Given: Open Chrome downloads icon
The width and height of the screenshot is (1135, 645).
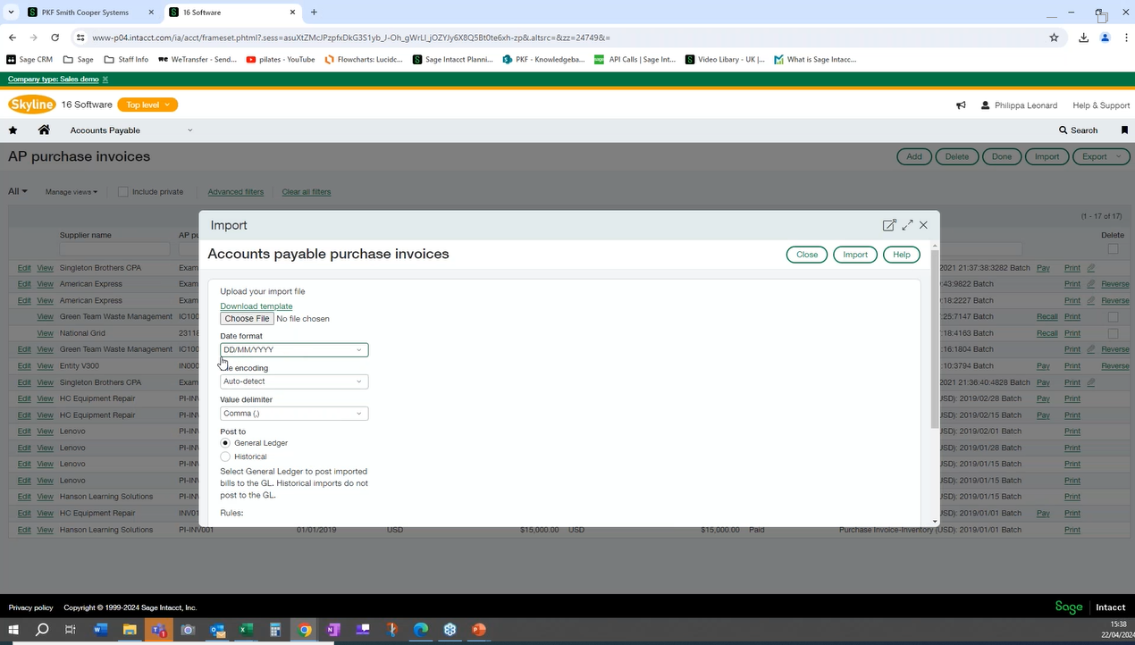Looking at the screenshot, I should [x=1083, y=38].
